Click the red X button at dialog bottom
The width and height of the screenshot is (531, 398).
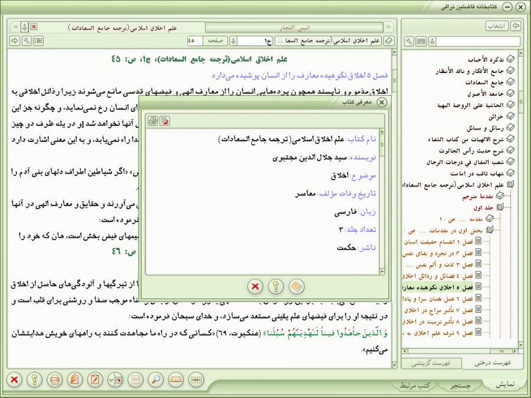tap(255, 287)
